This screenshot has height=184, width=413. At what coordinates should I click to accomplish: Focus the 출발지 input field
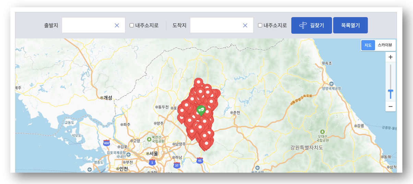(x=93, y=25)
